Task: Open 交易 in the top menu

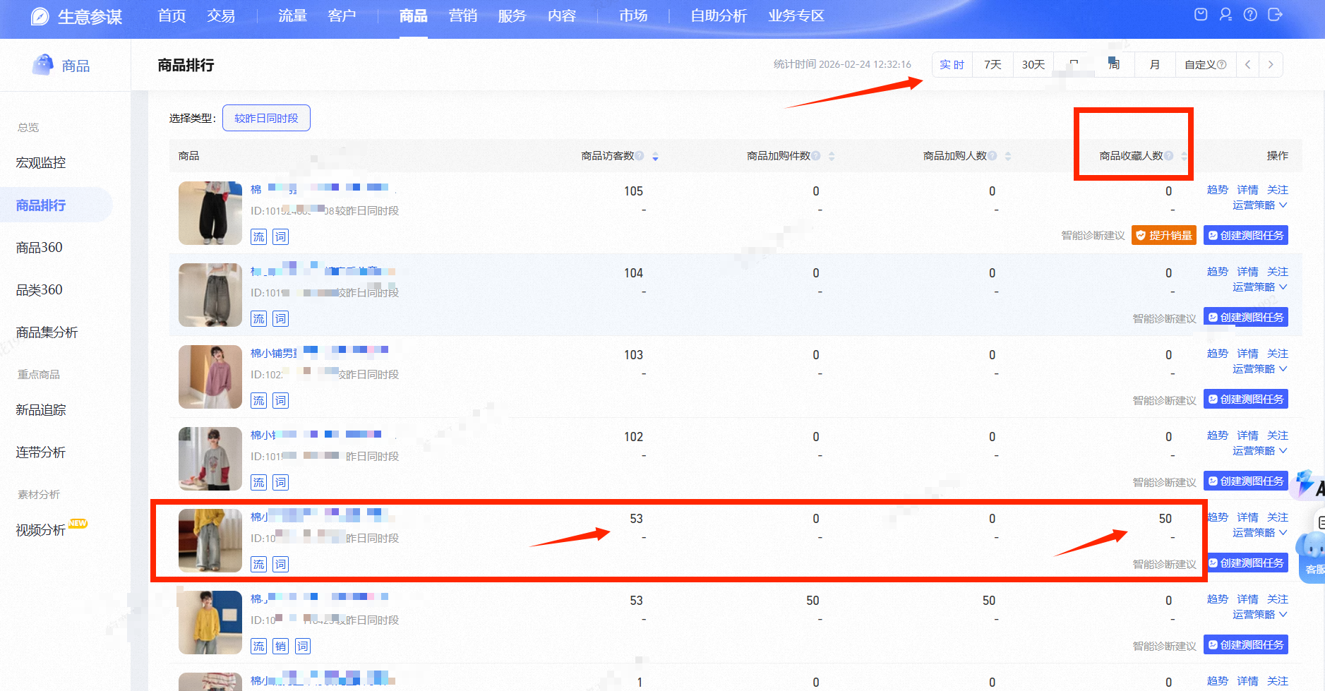Action: coord(221,16)
